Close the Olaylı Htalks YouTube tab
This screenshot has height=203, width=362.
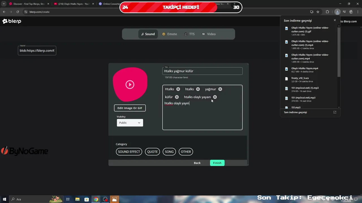coord(93,4)
